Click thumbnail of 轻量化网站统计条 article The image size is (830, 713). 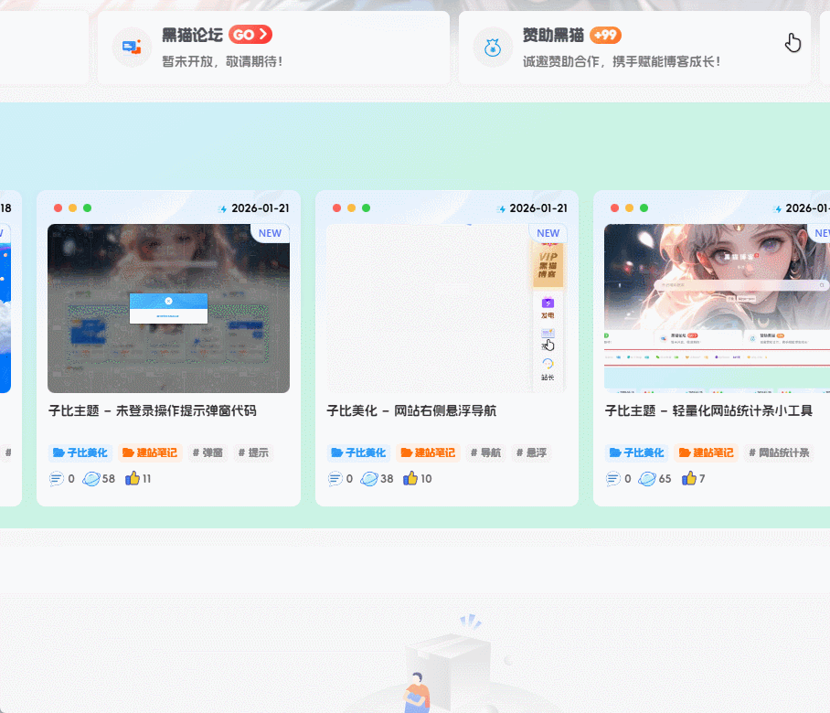(717, 308)
